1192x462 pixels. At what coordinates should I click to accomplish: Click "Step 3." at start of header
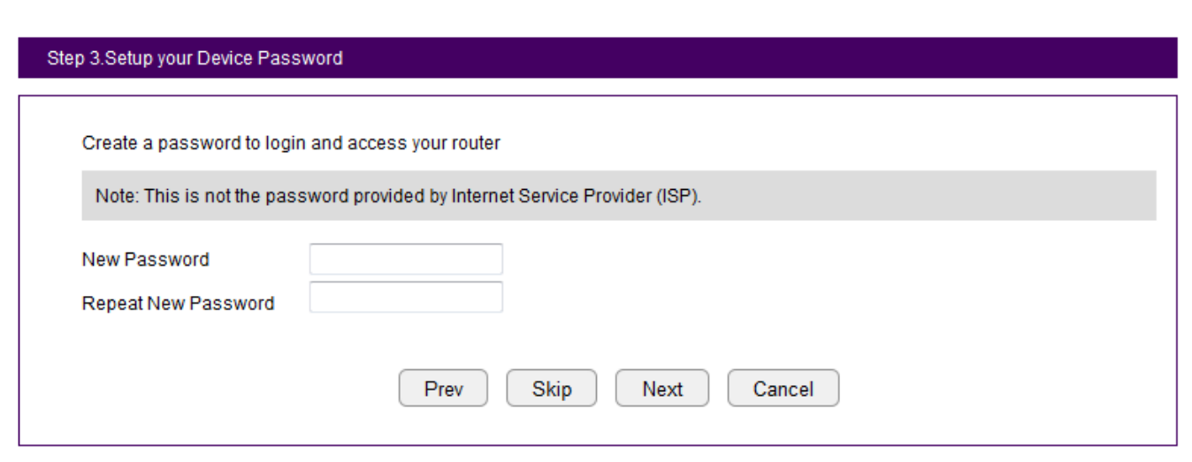74,59
